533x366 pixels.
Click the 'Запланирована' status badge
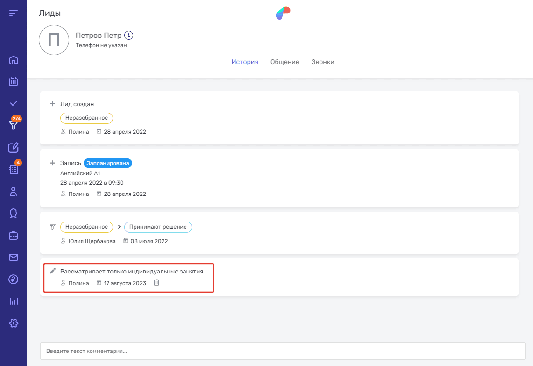pyautogui.click(x=108, y=163)
